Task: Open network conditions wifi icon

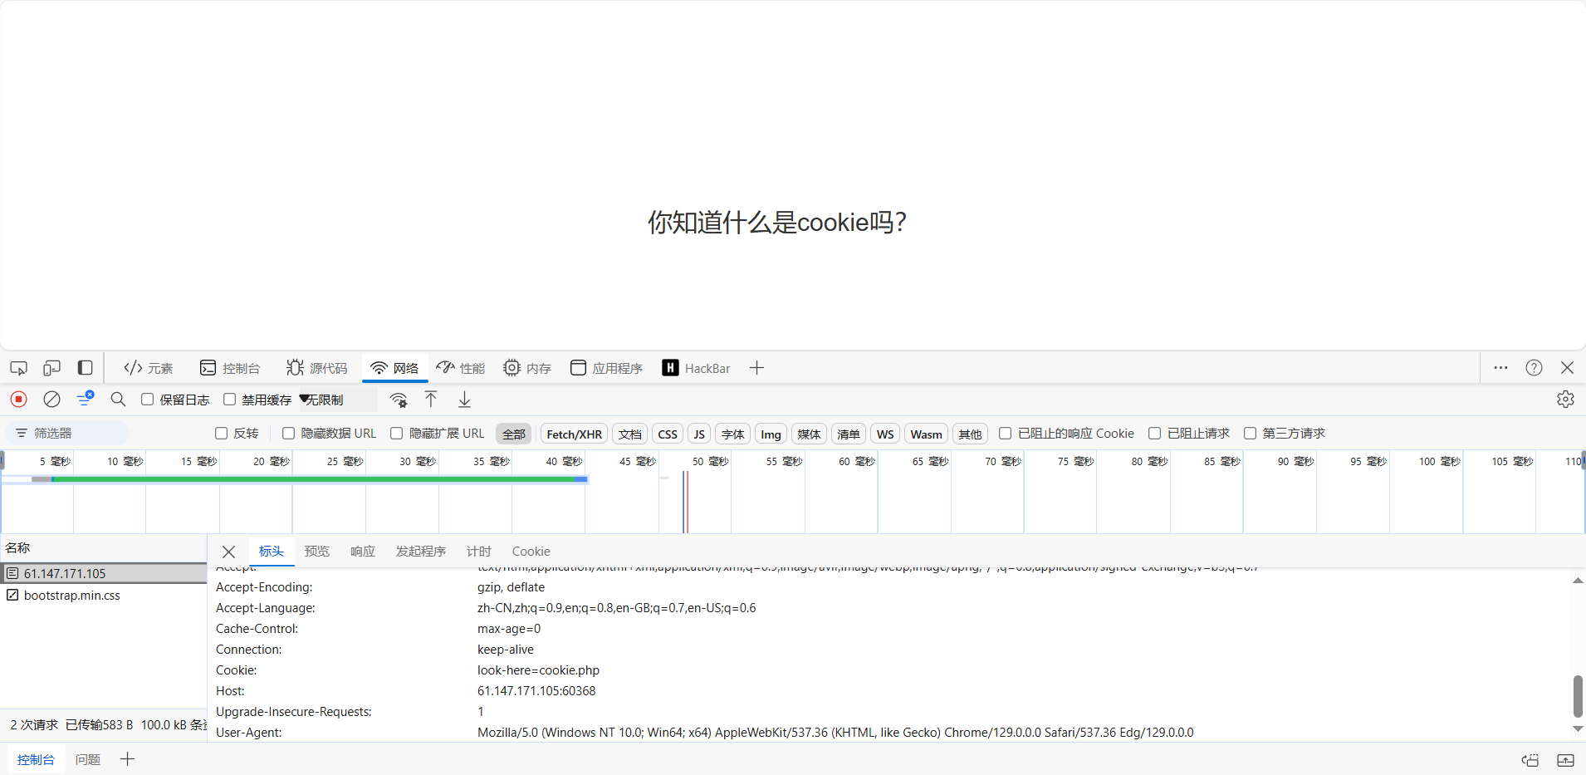Action: pyautogui.click(x=399, y=400)
